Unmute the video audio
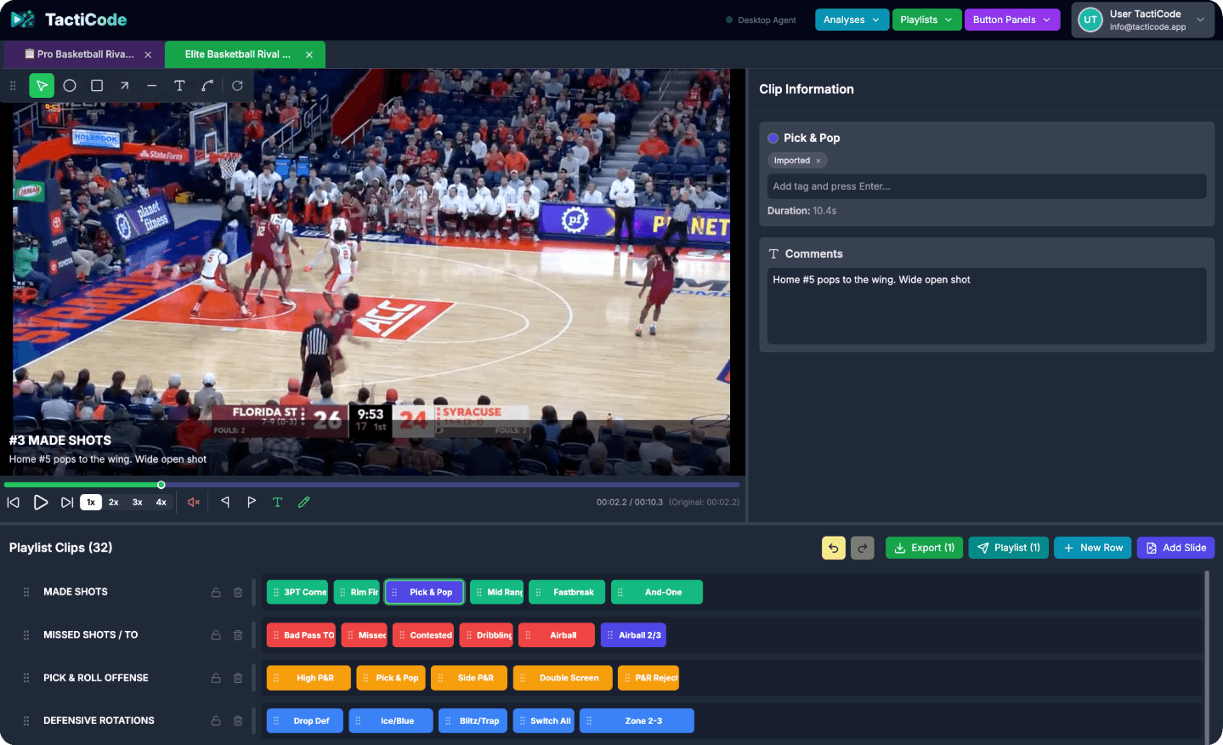The height and width of the screenshot is (745, 1223). pyautogui.click(x=192, y=502)
